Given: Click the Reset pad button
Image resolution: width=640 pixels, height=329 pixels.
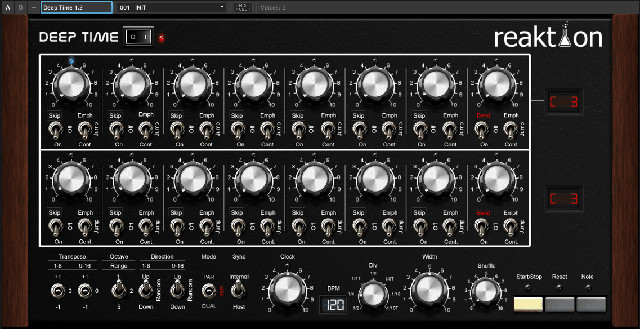Looking at the screenshot, I should tap(560, 304).
